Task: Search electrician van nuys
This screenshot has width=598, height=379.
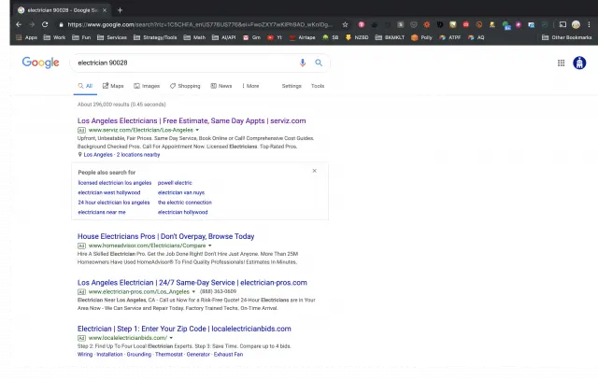Action: pos(181,192)
